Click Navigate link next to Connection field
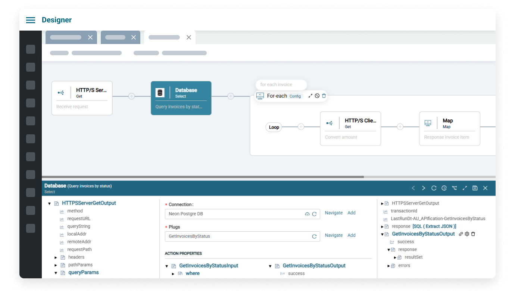 click(x=334, y=213)
